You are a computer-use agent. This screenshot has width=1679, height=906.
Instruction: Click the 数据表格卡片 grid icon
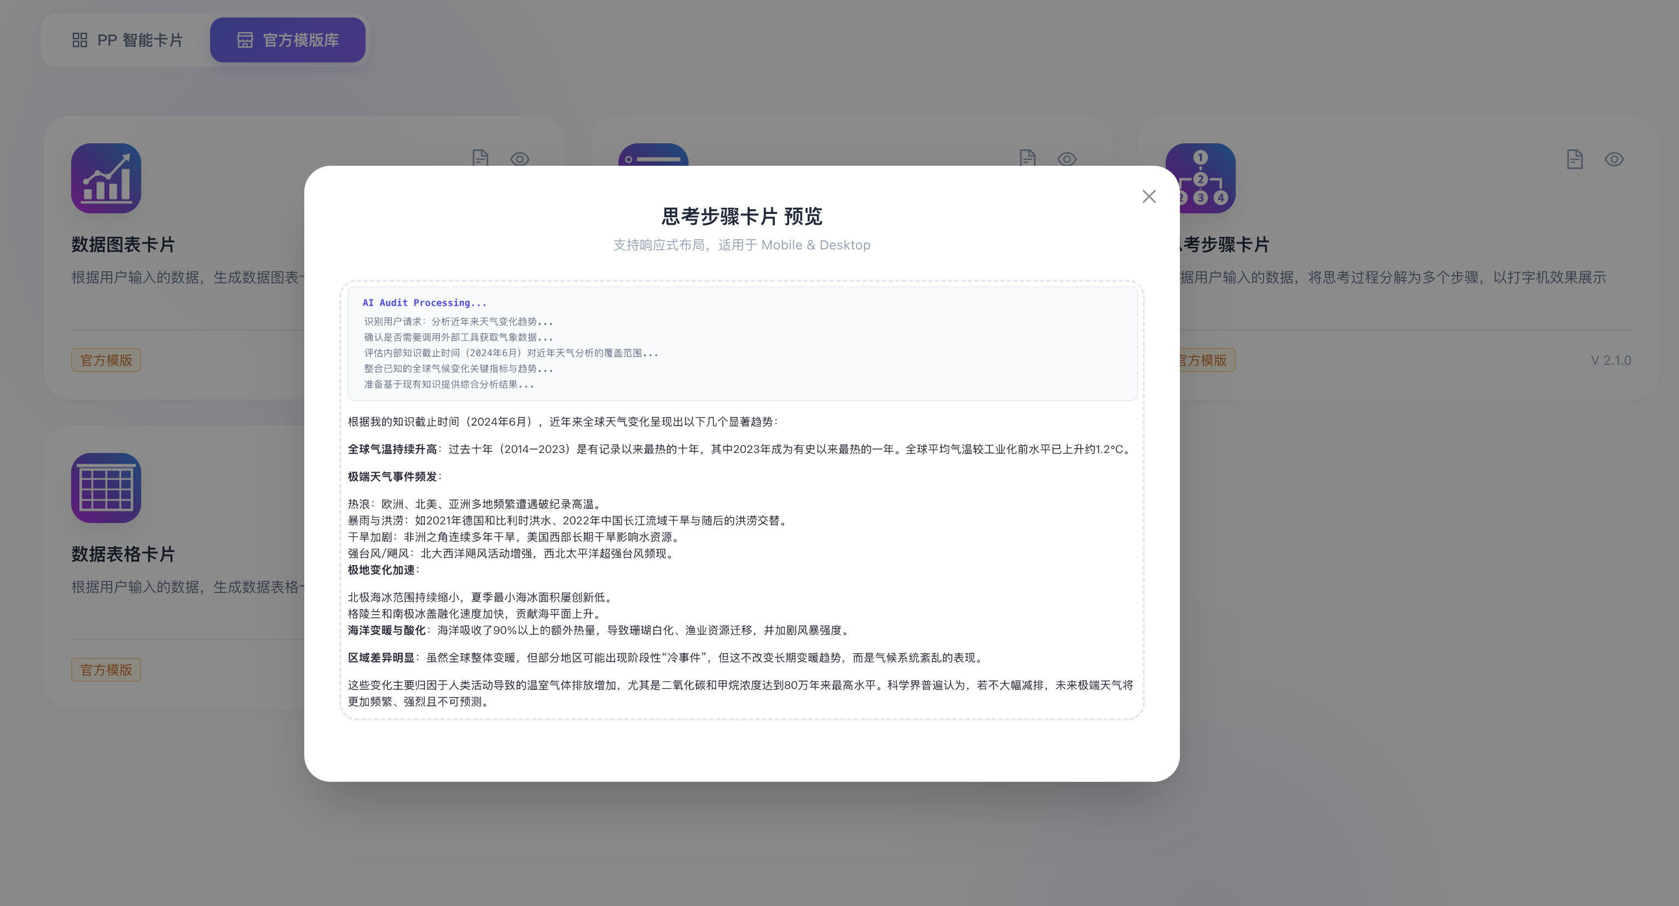coord(106,488)
